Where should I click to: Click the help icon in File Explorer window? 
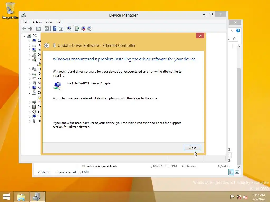238,31
